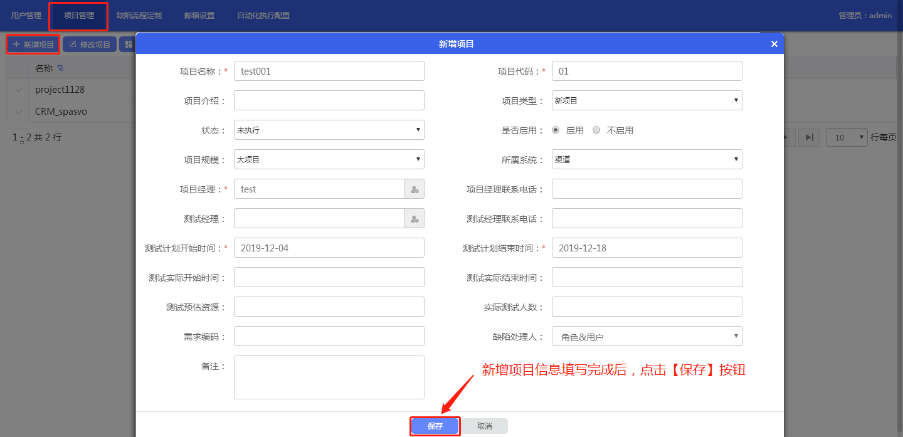903x437 pixels.
Task: Click the last page navigation icon
Action: 810,137
